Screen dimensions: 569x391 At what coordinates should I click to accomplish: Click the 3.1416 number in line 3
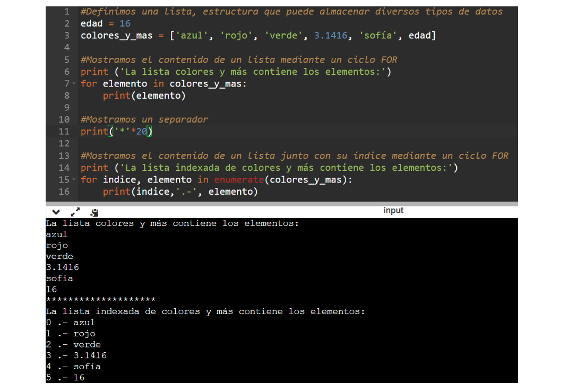pyautogui.click(x=331, y=36)
